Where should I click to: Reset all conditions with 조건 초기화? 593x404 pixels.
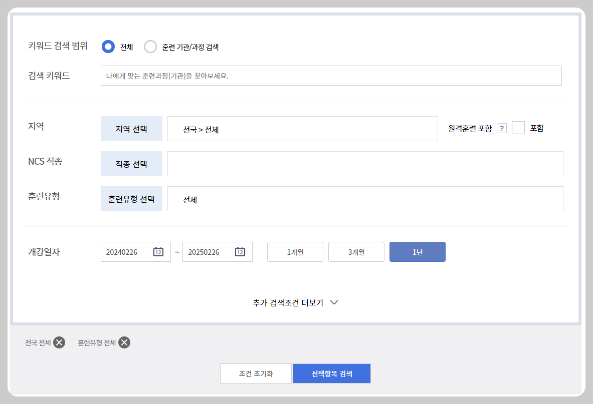[256, 373]
